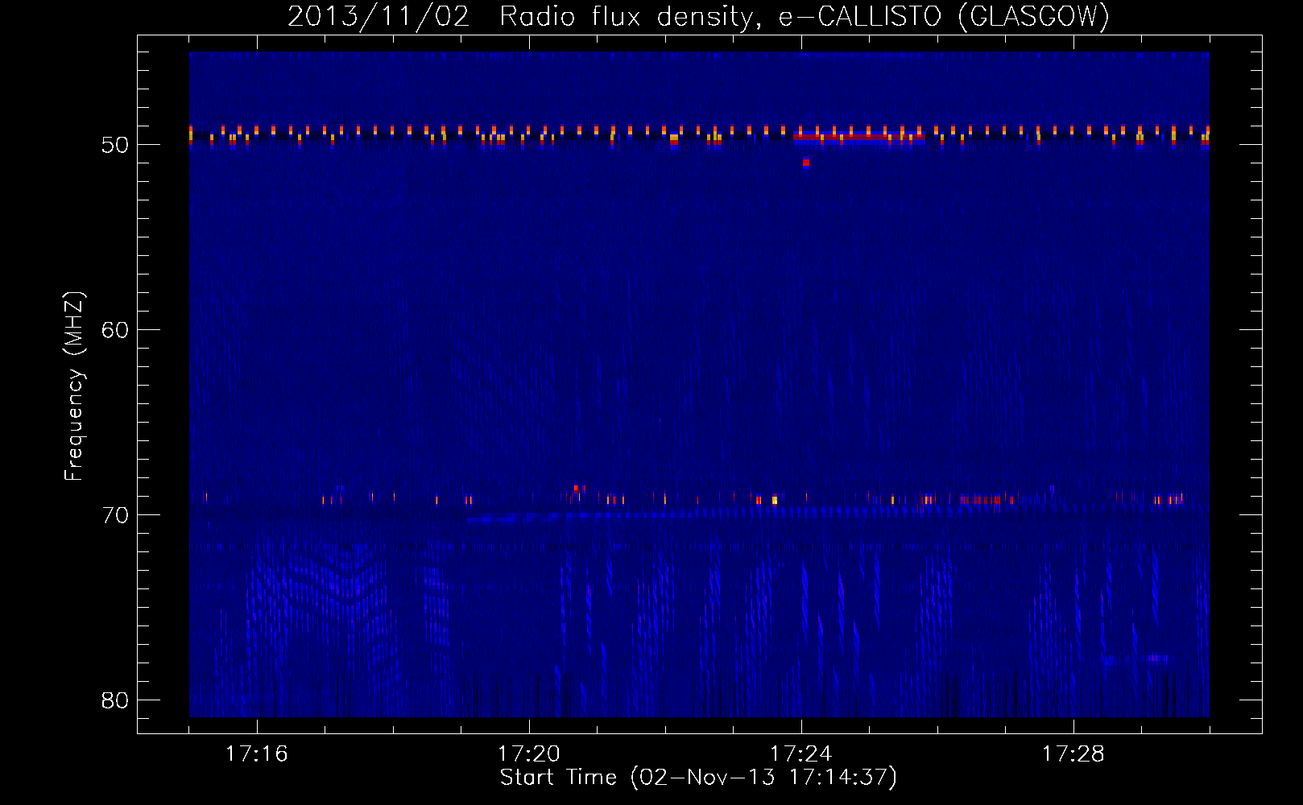1303x805 pixels.
Task: Click the 50 frequency tick label
Action: (115, 145)
